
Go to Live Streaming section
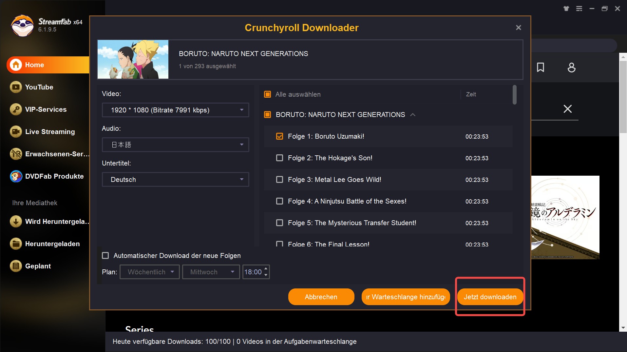point(50,132)
